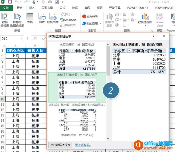Click the SmartArt icon
Viewport: 175px width, 152px height.
click(68, 20)
